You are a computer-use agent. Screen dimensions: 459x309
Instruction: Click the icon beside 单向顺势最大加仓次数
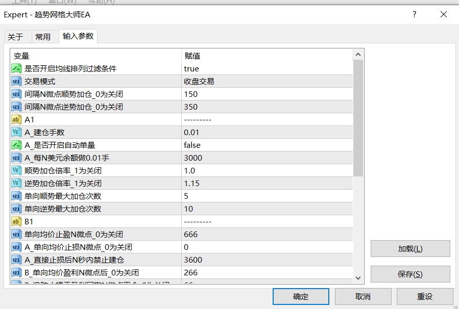16,196
